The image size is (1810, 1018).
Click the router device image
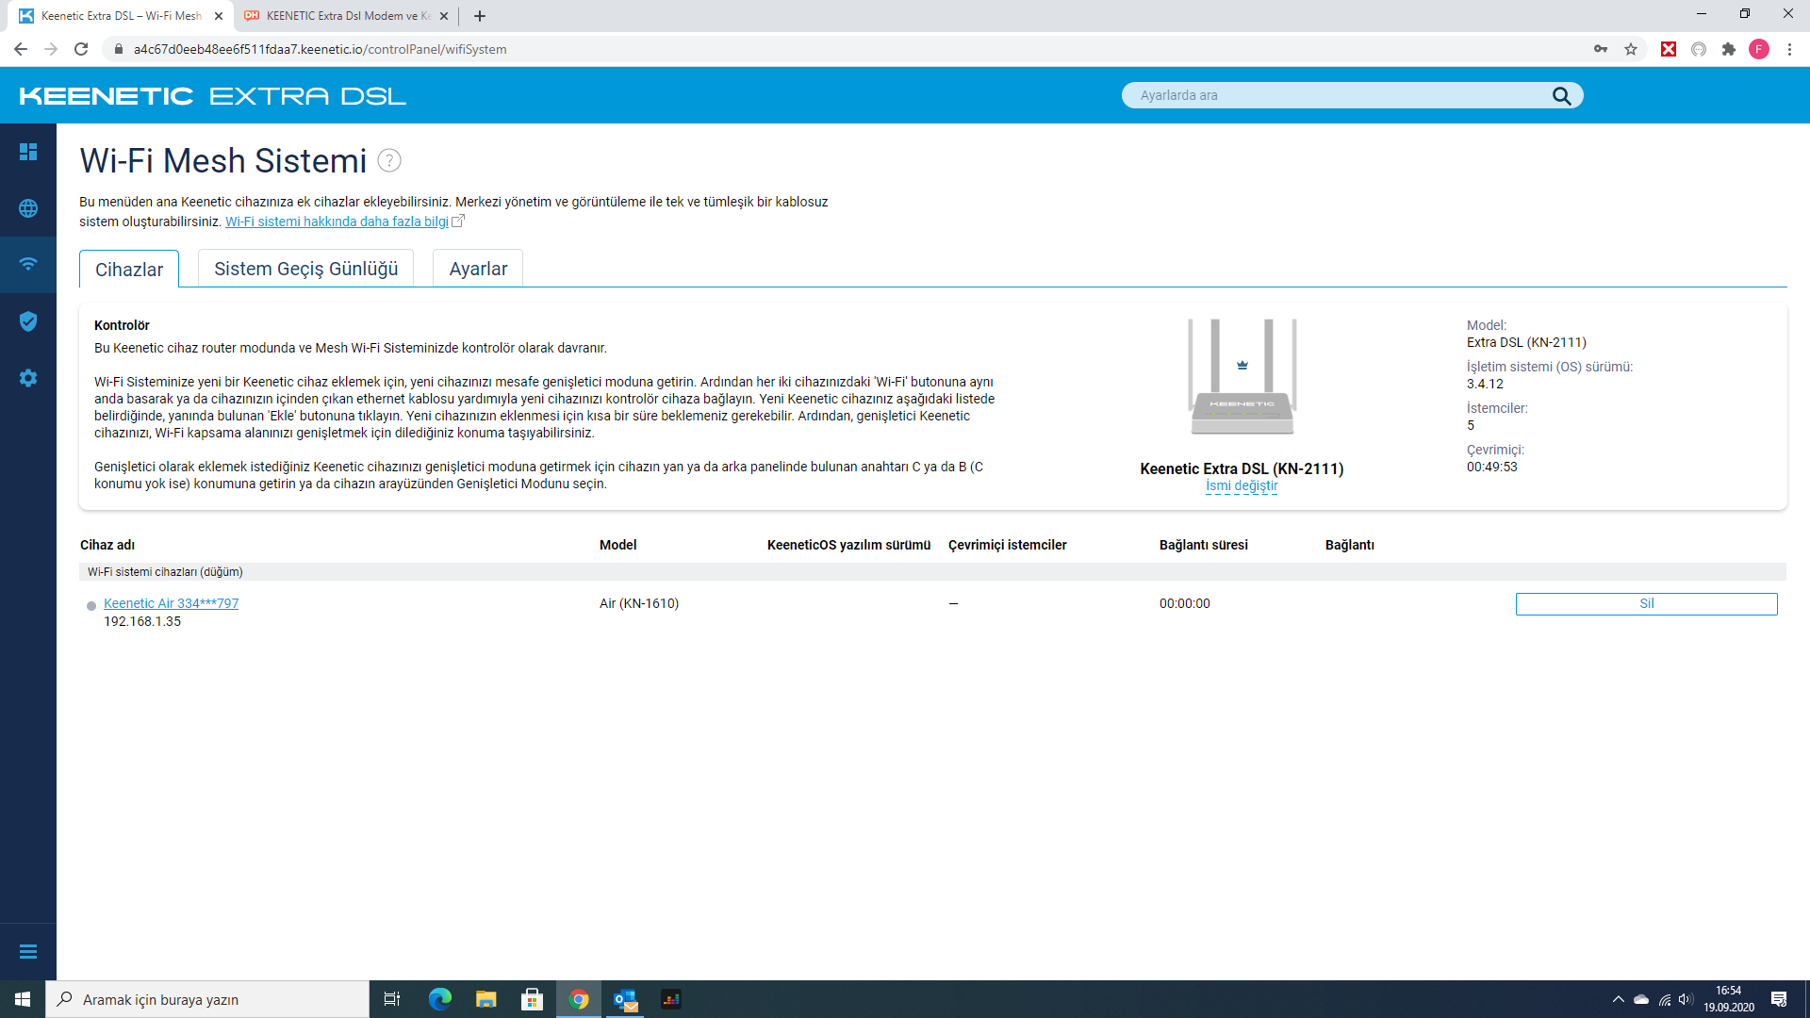click(1242, 376)
